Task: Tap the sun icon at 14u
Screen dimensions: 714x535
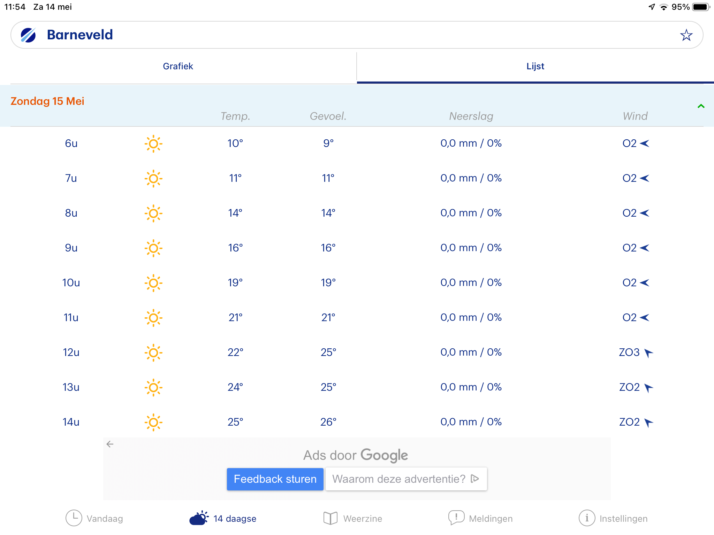Action: (153, 422)
